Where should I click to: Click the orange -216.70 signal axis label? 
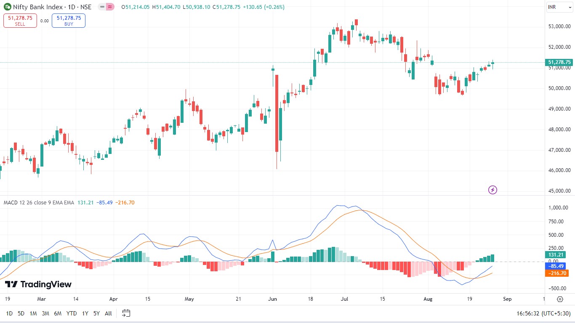coord(557,273)
